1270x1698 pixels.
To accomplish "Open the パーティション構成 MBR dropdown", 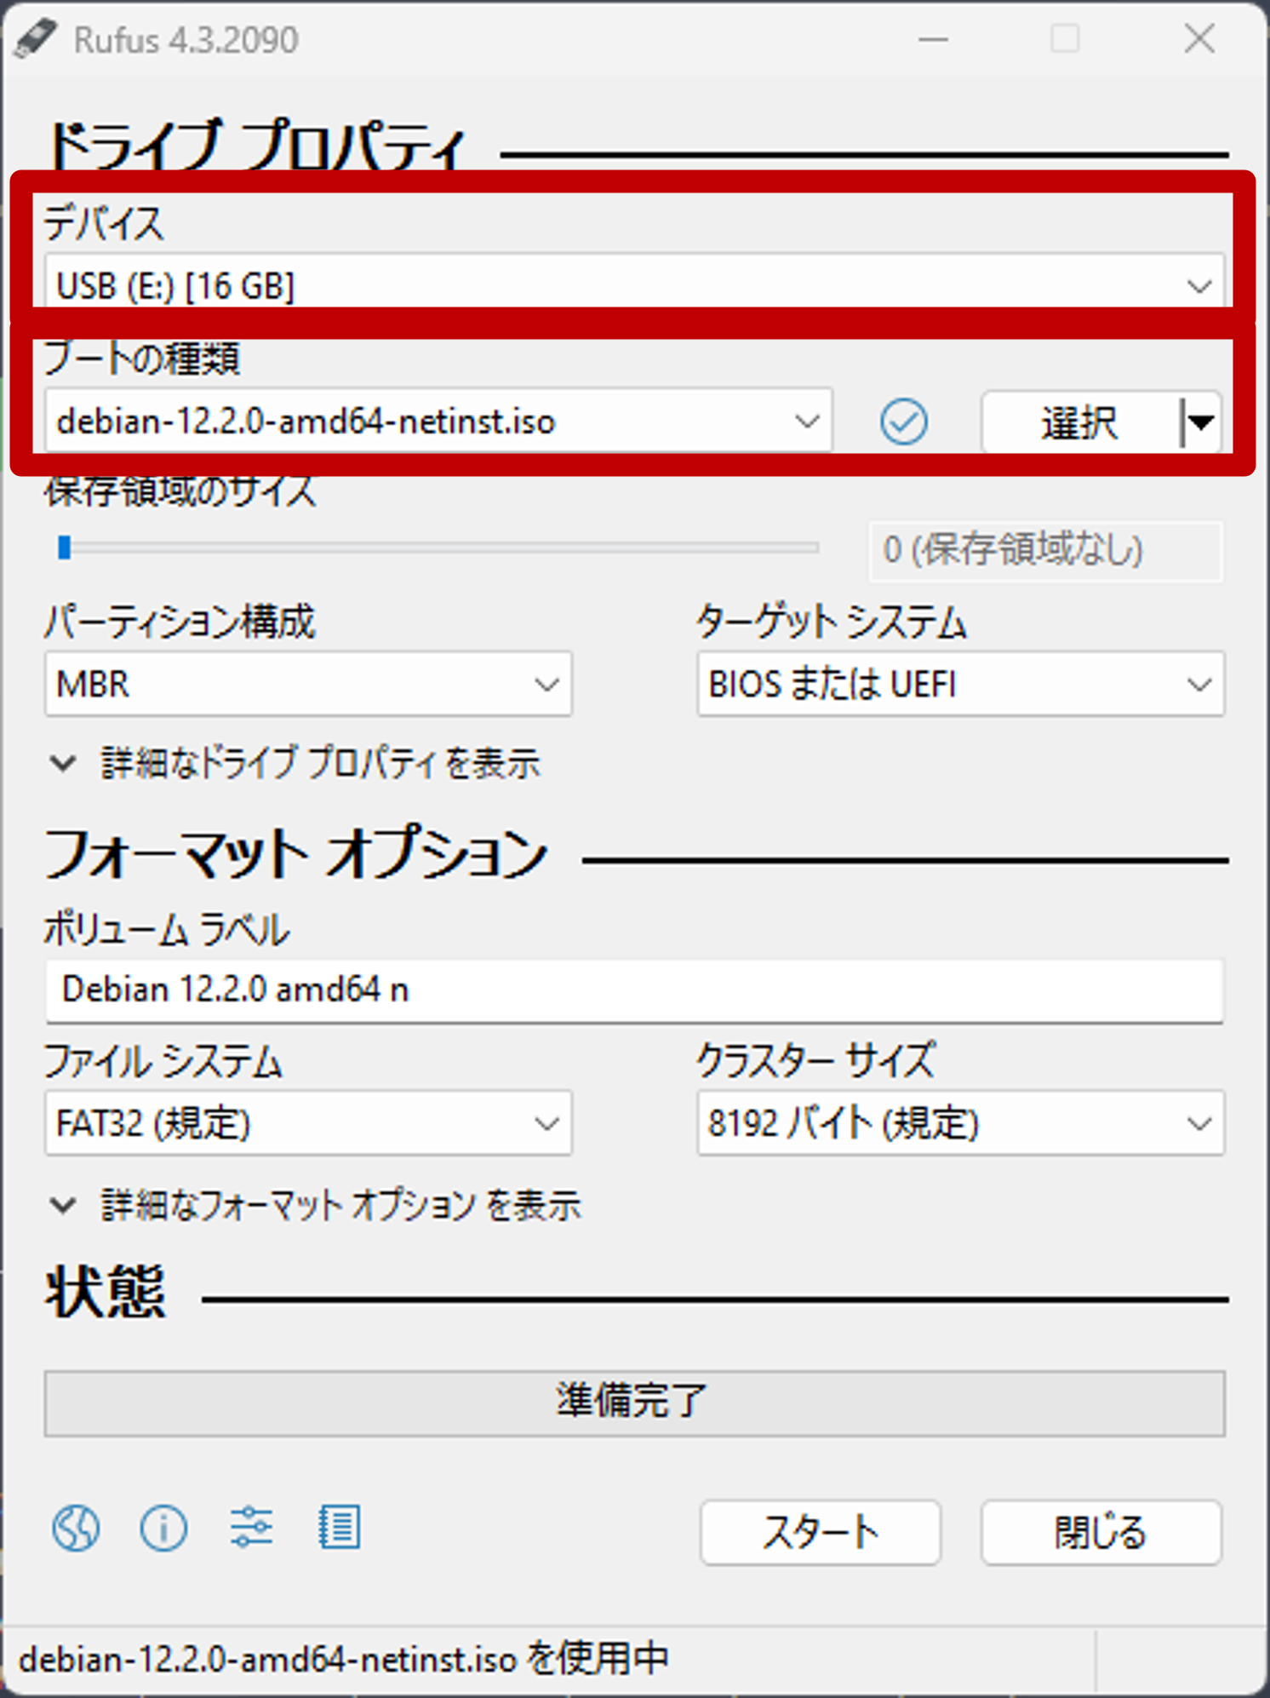I will click(x=308, y=684).
